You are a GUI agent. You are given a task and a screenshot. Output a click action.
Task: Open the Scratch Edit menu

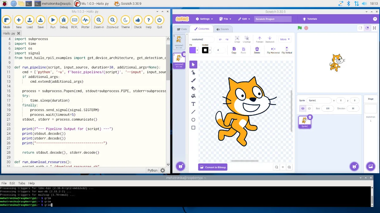pyautogui.click(x=244, y=19)
